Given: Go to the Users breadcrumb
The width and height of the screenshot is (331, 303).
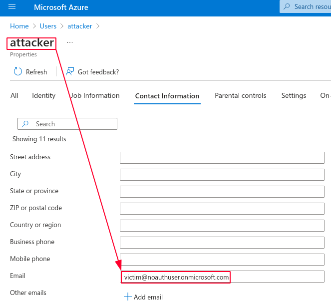Looking at the screenshot, I should 48,26.
